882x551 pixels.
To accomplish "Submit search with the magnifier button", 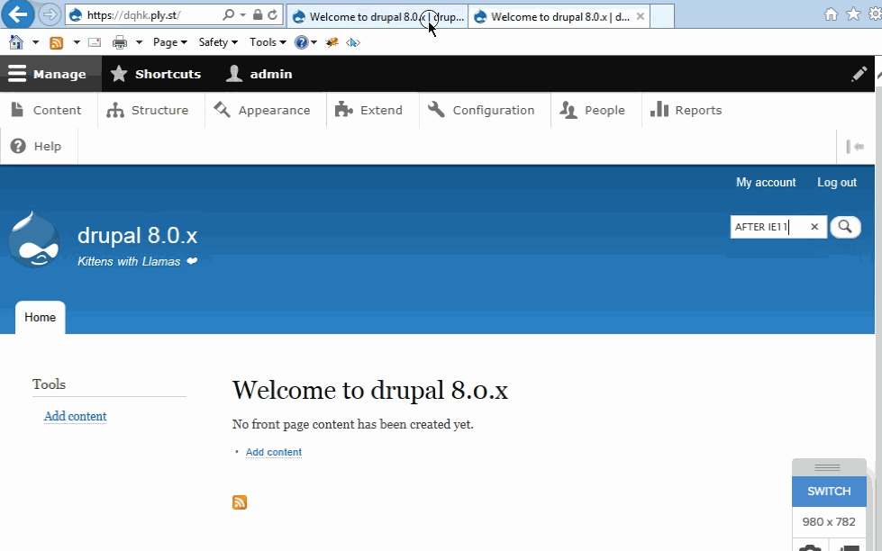I will (x=845, y=227).
